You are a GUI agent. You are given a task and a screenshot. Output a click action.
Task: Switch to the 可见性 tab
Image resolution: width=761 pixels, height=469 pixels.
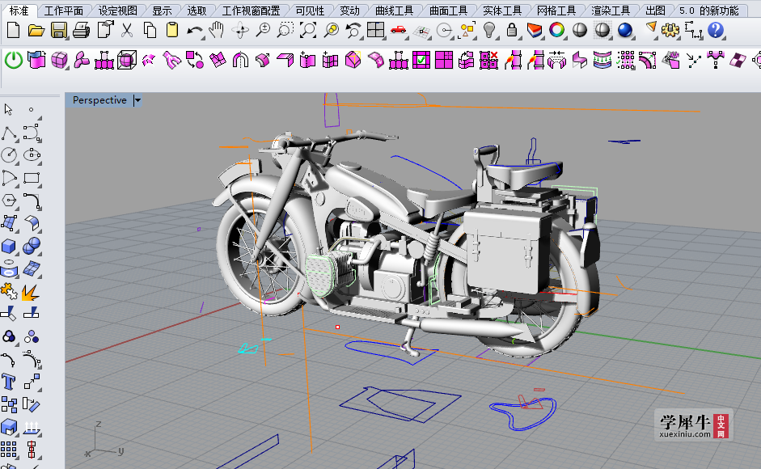pyautogui.click(x=310, y=11)
